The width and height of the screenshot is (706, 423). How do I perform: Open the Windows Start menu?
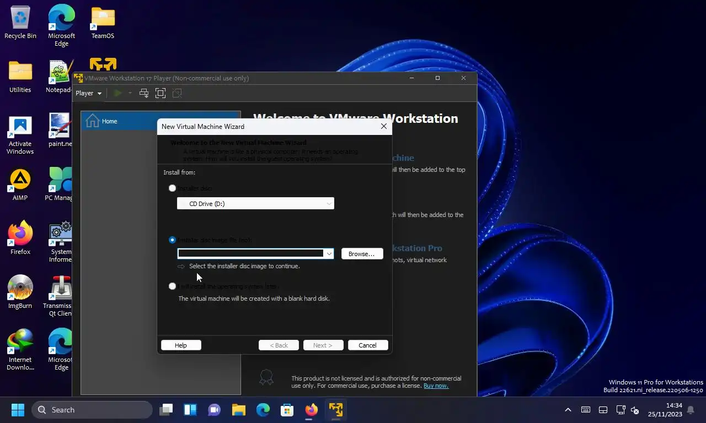pos(18,410)
